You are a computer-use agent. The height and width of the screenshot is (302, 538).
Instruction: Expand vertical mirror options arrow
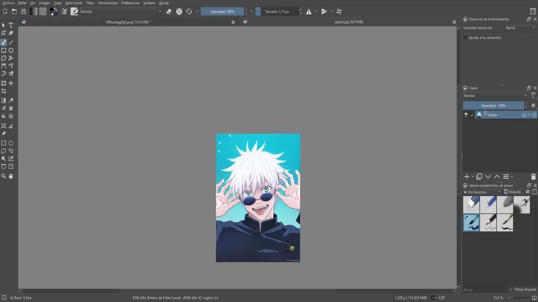(x=332, y=12)
